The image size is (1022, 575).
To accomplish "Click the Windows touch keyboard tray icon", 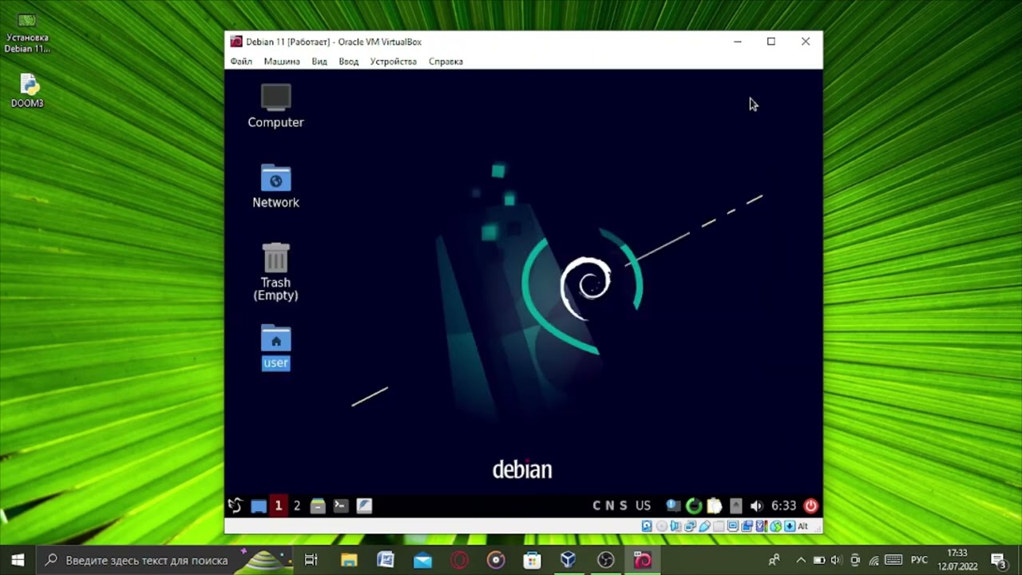I will [893, 560].
